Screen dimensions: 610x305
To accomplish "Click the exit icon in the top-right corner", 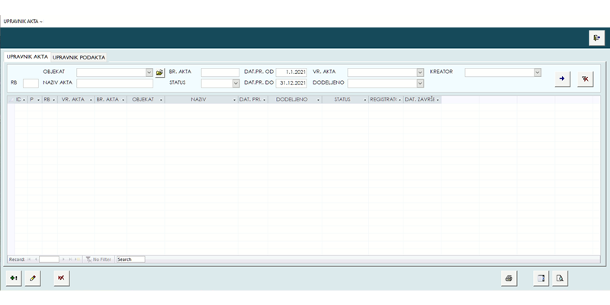I will point(596,38).
